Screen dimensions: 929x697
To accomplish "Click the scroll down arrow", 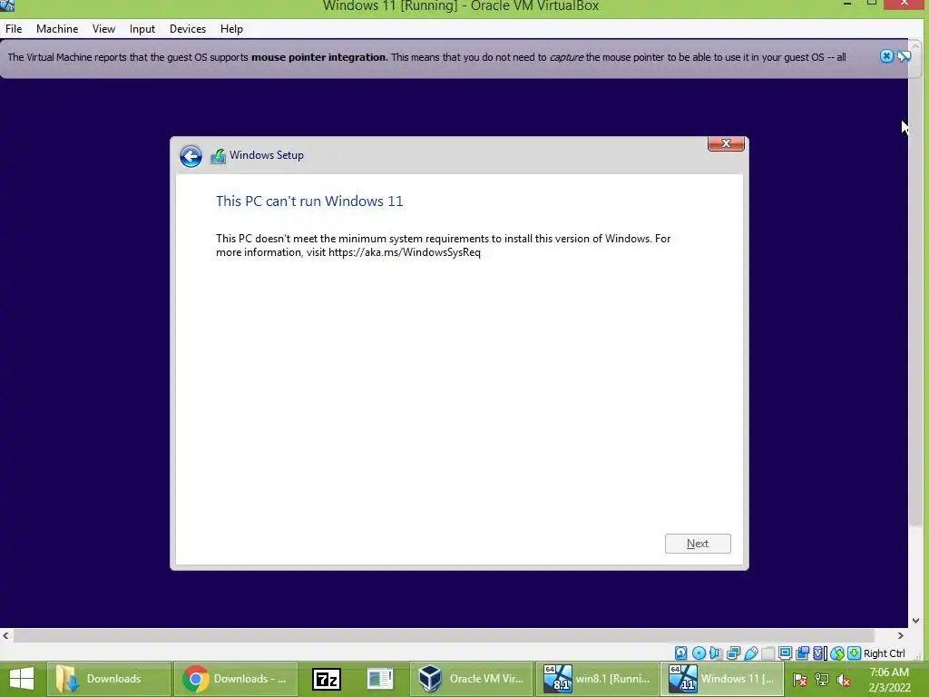I will [x=916, y=621].
